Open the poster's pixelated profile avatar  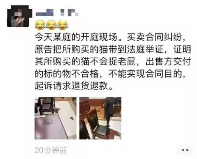point(19,16)
